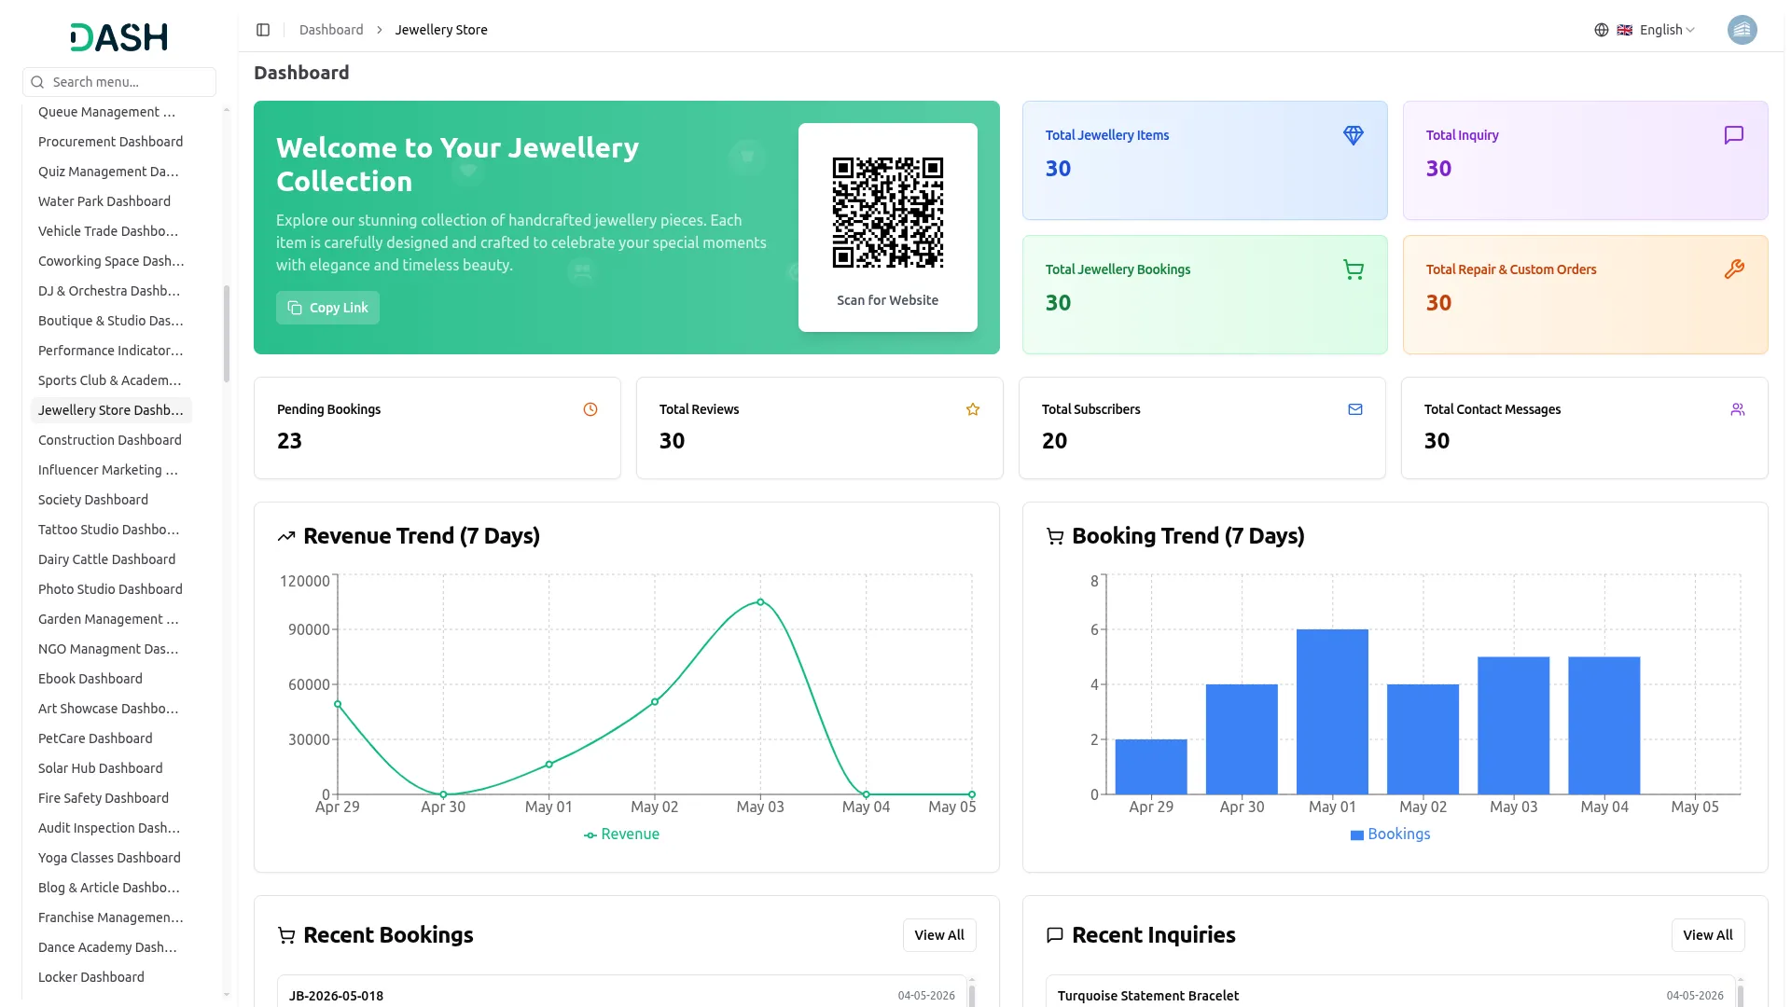This screenshot has height=1007, width=1791.
Task: Click the clock icon on Pending Bookings
Action: pyautogui.click(x=590, y=409)
